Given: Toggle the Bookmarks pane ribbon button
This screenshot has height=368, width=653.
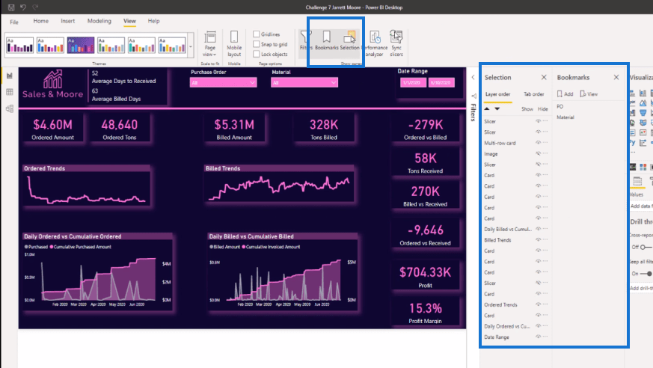Looking at the screenshot, I should 326,41.
